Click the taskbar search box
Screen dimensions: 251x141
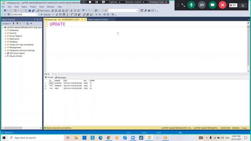point(36,137)
